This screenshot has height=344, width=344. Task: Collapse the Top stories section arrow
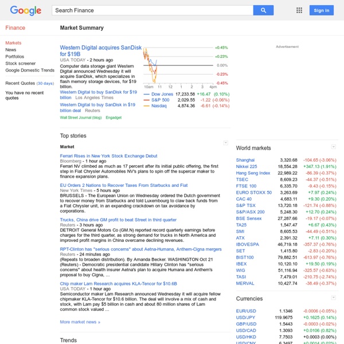pos(226,142)
